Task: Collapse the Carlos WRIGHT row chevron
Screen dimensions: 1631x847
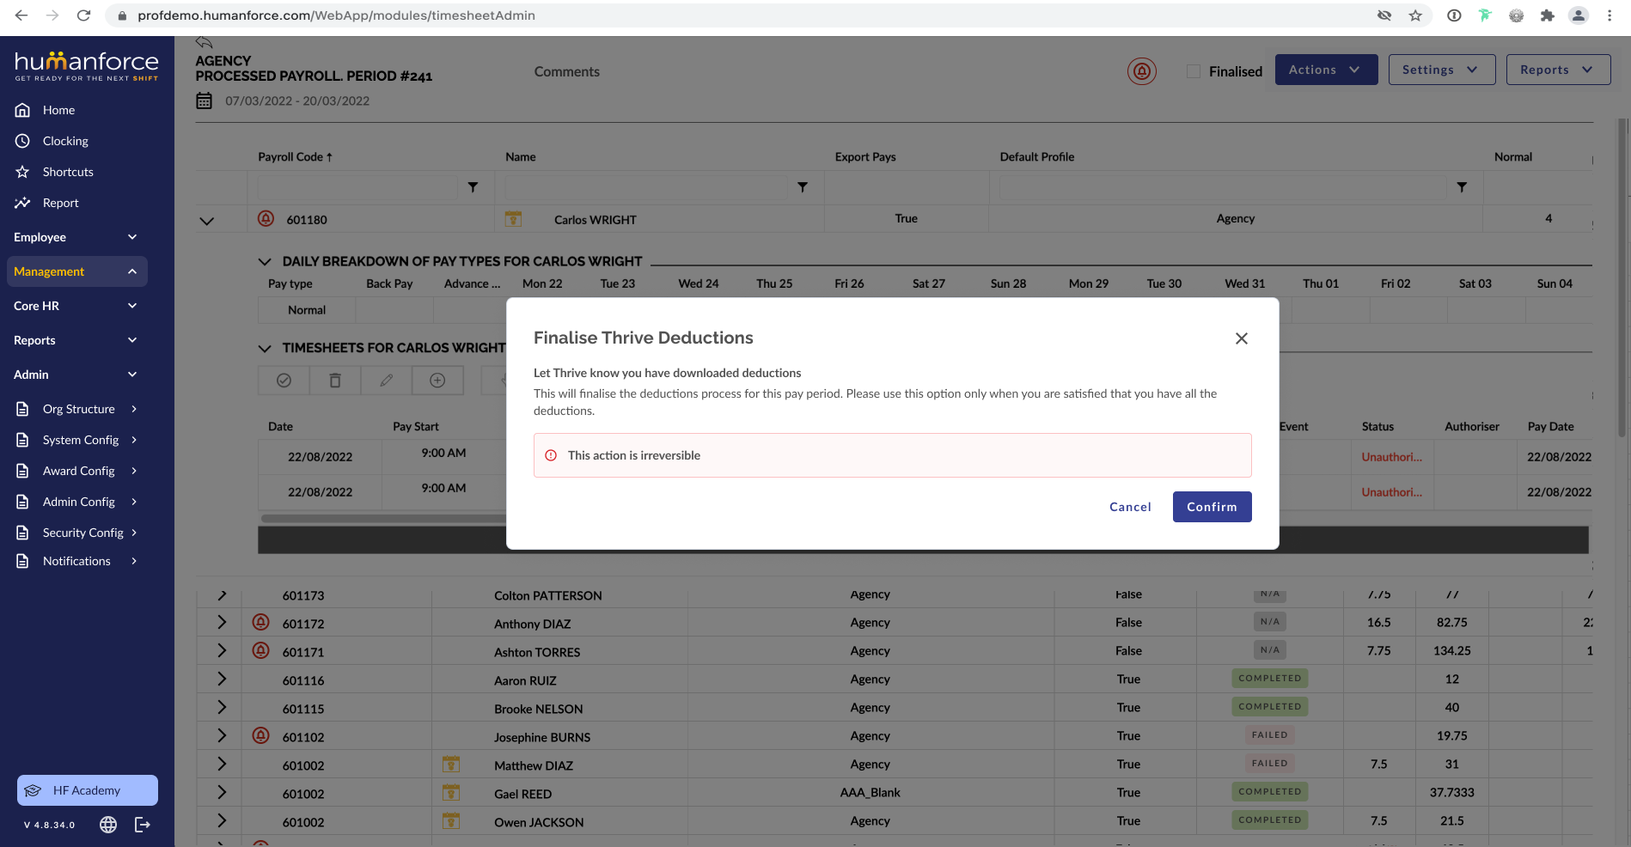Action: tap(207, 221)
